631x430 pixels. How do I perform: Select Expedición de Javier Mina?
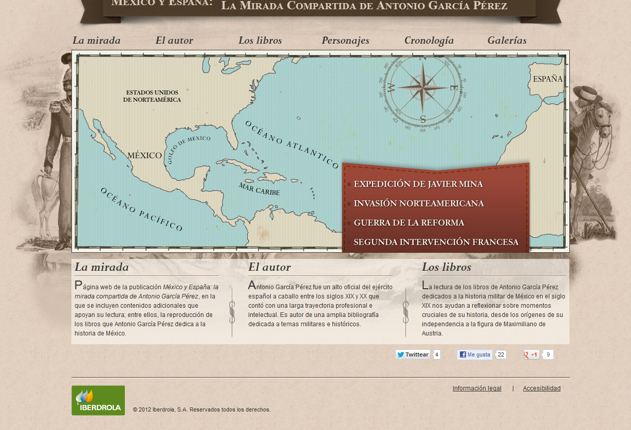pyautogui.click(x=418, y=184)
